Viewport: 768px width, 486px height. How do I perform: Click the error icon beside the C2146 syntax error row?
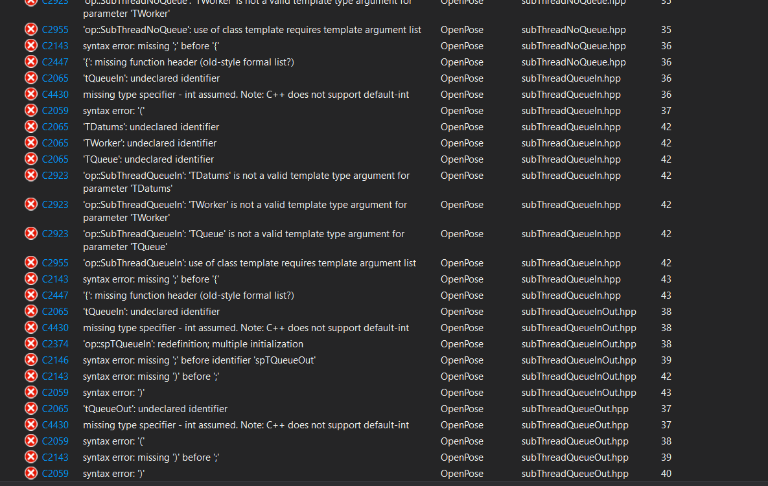click(30, 360)
